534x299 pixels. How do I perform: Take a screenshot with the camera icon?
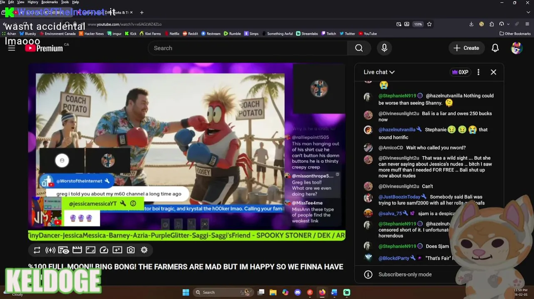(x=131, y=250)
